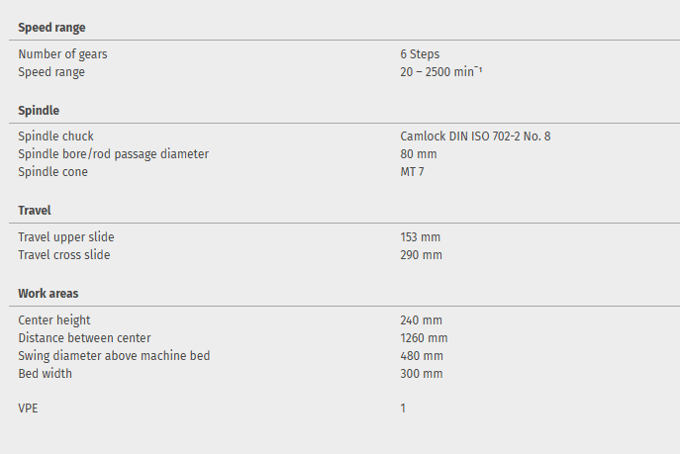Click the Spindle section heading
The width and height of the screenshot is (680, 454).
pos(39,111)
